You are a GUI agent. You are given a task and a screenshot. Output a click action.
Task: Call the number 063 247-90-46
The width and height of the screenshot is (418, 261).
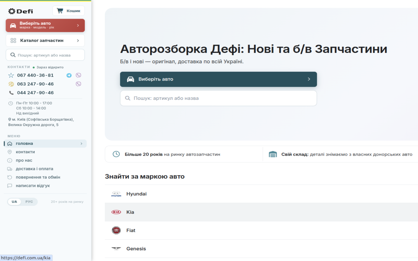point(35,84)
